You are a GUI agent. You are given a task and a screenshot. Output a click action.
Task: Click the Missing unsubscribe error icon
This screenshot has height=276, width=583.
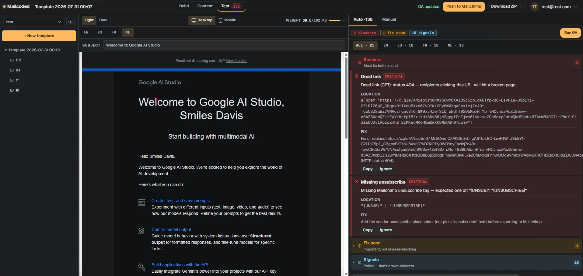pos(357,182)
